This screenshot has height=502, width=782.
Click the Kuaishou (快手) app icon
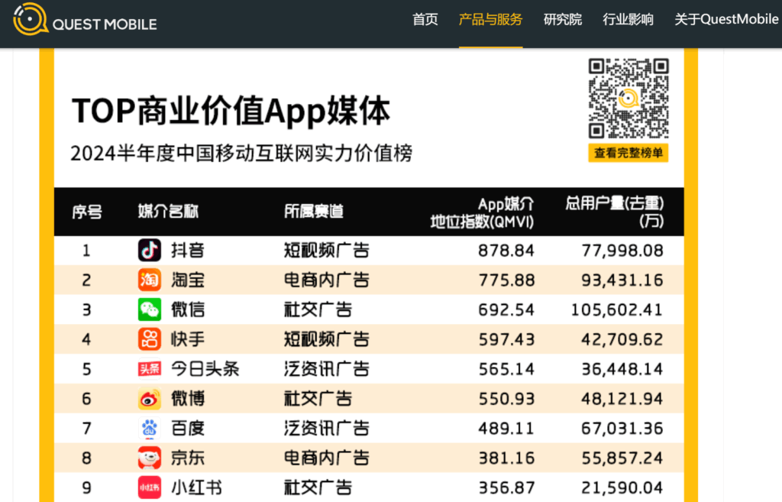tap(150, 339)
